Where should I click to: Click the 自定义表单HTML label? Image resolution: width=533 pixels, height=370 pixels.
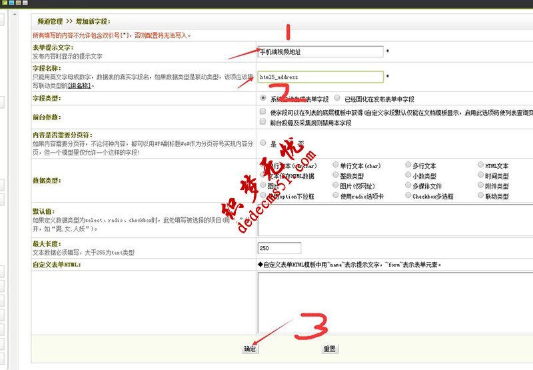(x=57, y=265)
